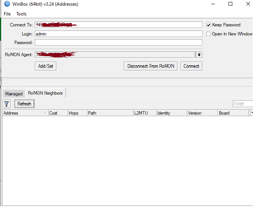Refresh the RoMON neighbors list

tap(24, 104)
